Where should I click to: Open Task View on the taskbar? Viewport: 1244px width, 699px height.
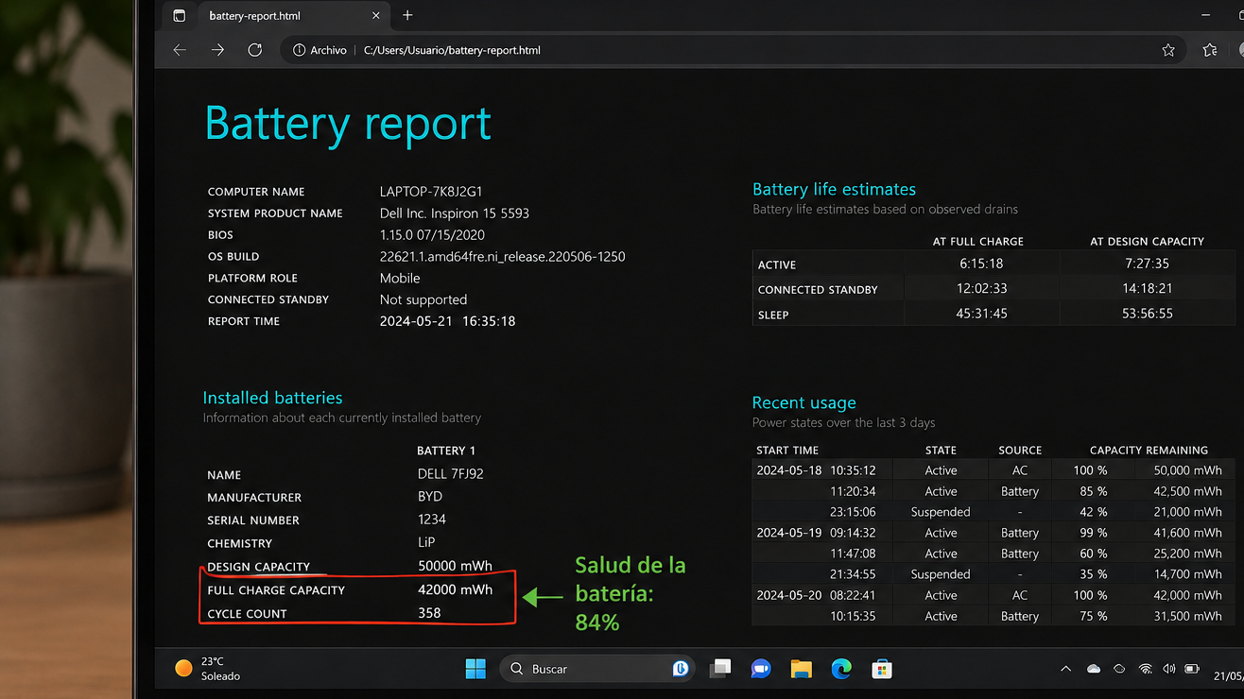tap(720, 669)
